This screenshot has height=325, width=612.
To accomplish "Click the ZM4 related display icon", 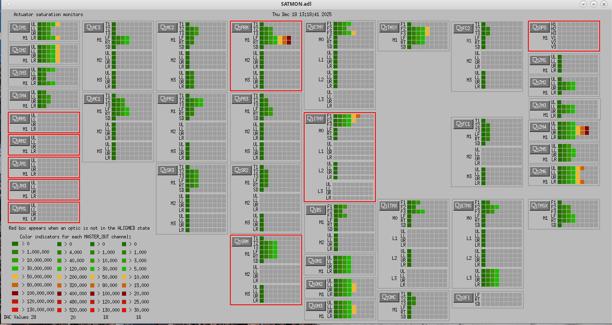I will coord(539,127).
